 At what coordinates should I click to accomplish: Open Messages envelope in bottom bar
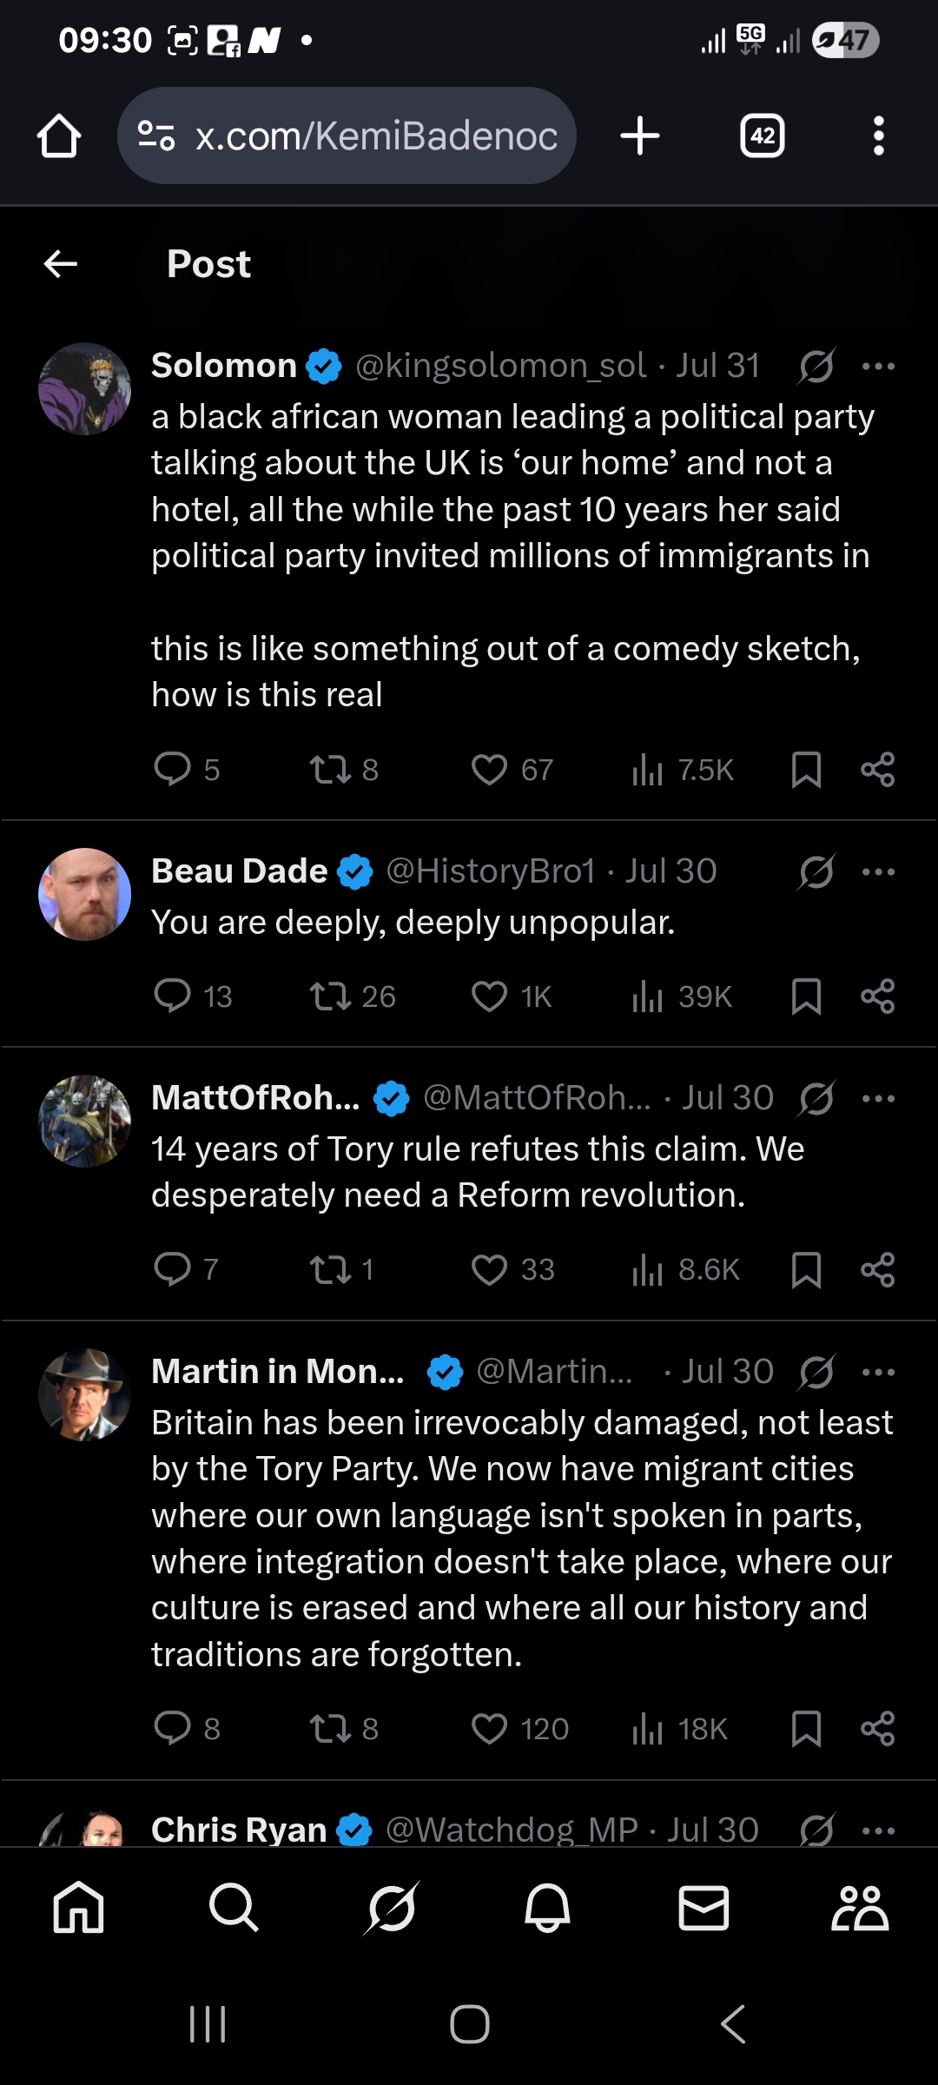[x=703, y=1908]
